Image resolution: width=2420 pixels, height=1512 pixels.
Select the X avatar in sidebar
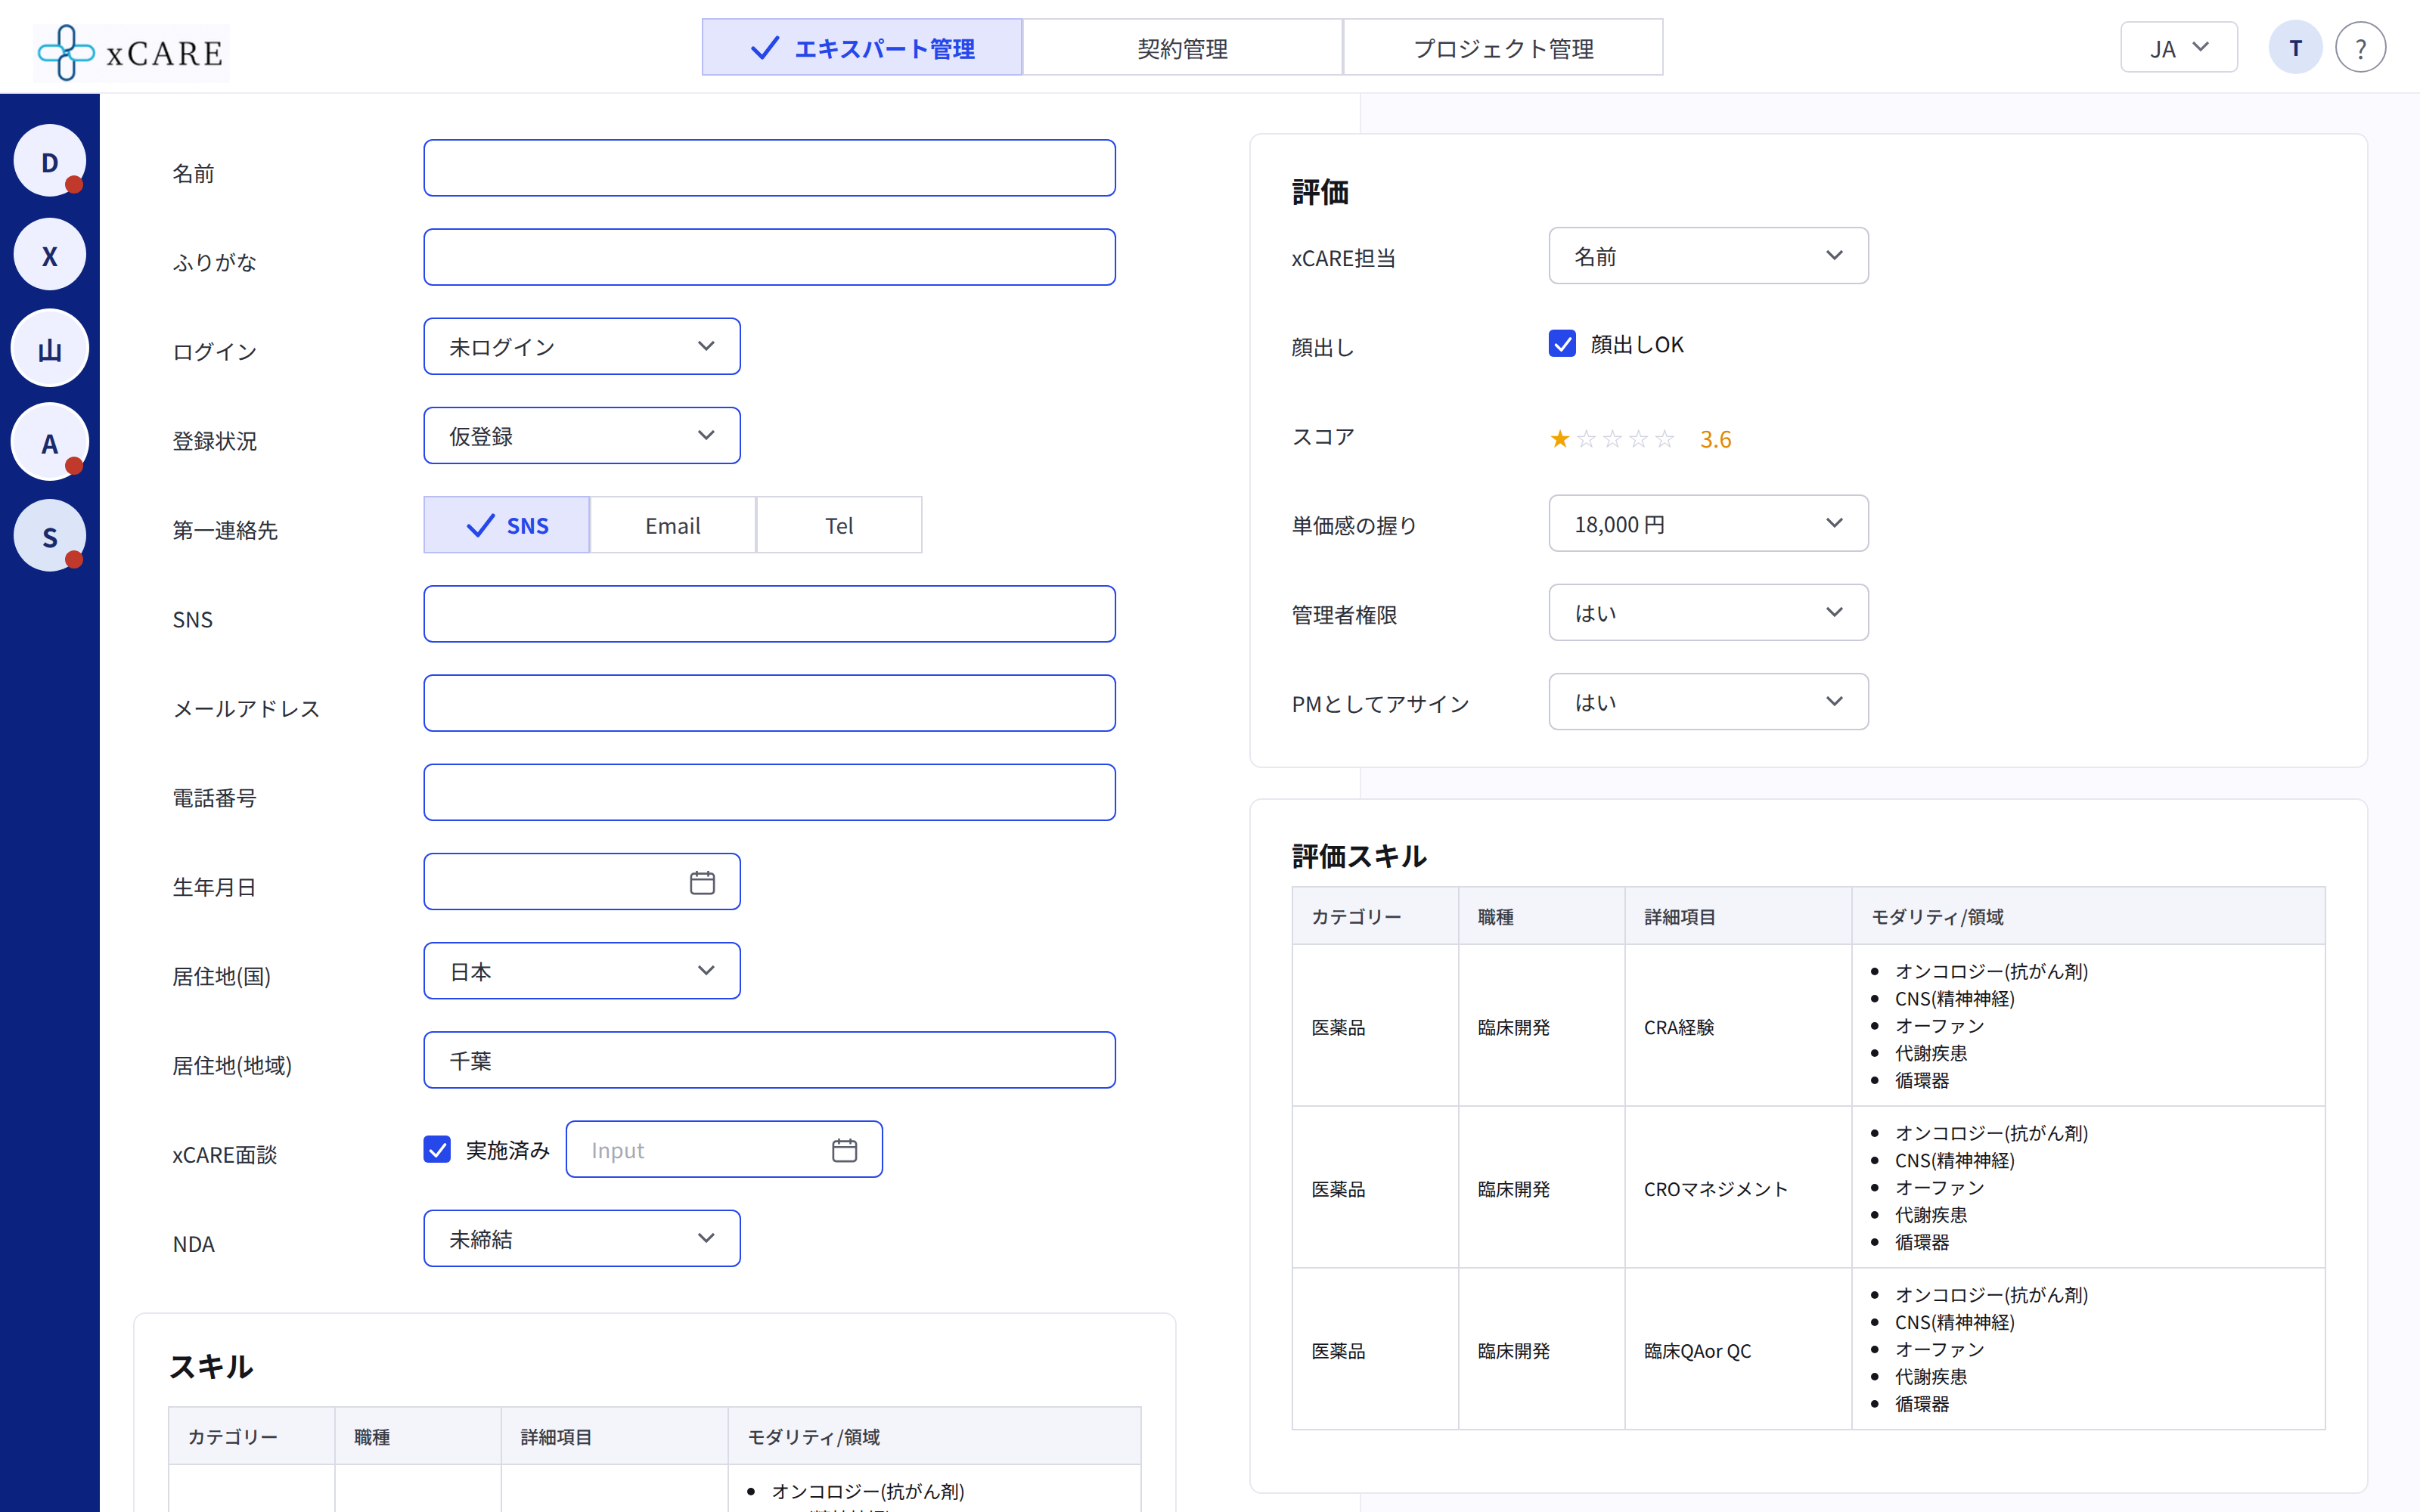pyautogui.click(x=50, y=255)
